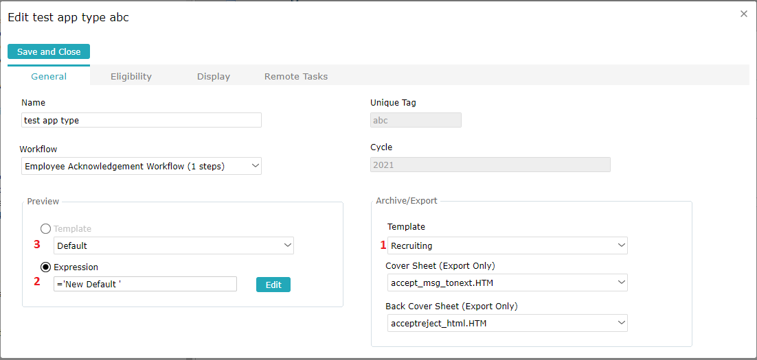
Task: Open the Back Cover Sheet dropdown
Action: (507, 323)
